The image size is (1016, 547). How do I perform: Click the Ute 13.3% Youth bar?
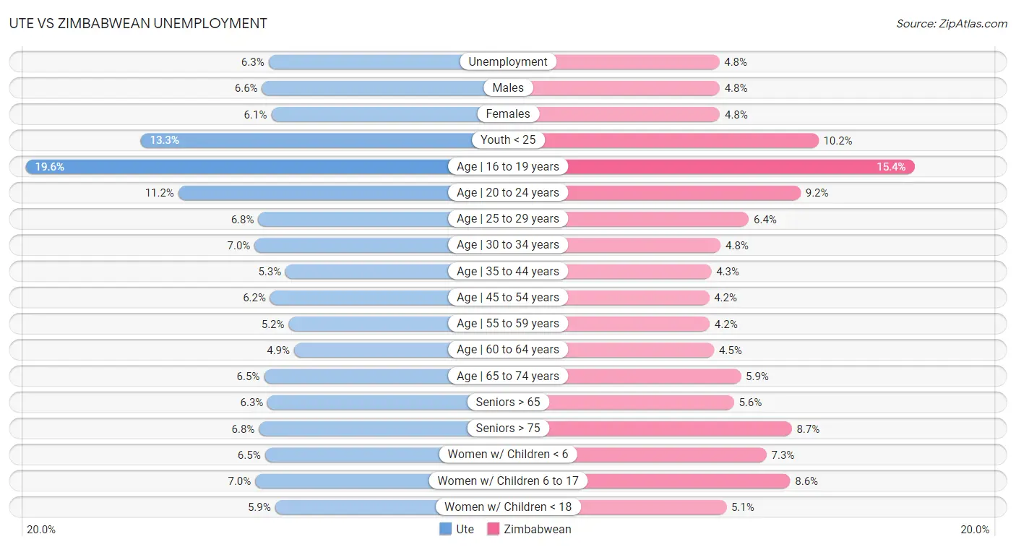[307, 140]
